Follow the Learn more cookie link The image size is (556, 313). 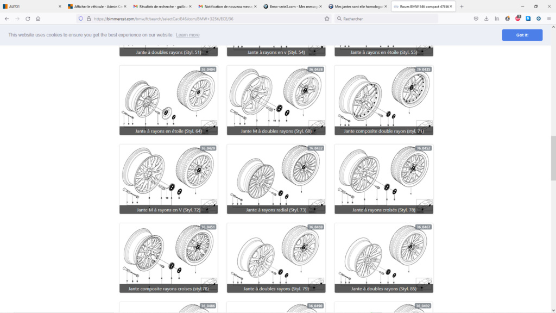pyautogui.click(x=187, y=35)
